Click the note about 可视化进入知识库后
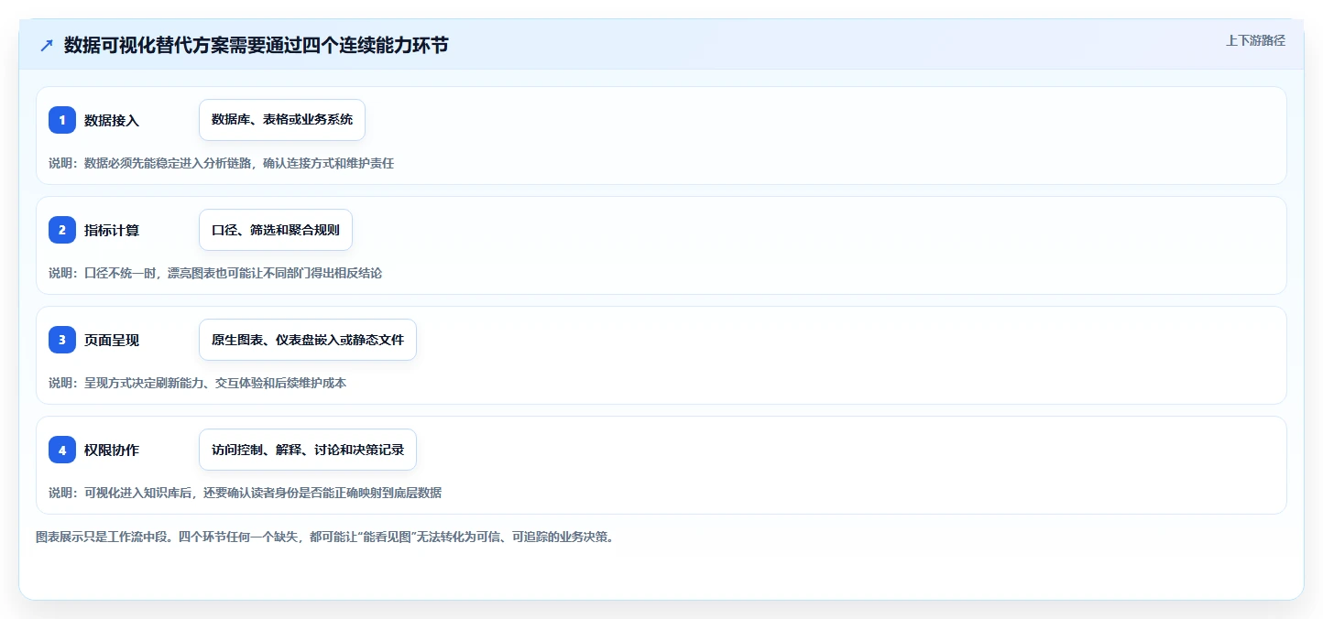Viewport: 1323px width, 619px height. point(245,493)
